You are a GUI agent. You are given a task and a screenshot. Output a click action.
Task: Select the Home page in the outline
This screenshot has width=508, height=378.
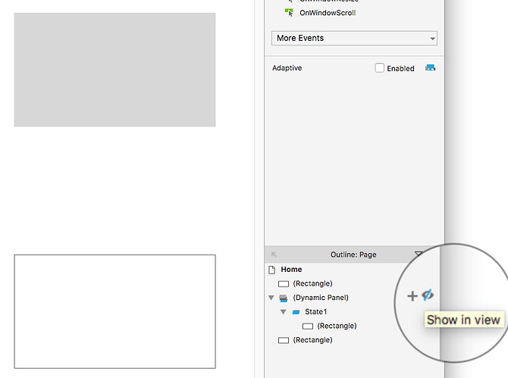[291, 270]
